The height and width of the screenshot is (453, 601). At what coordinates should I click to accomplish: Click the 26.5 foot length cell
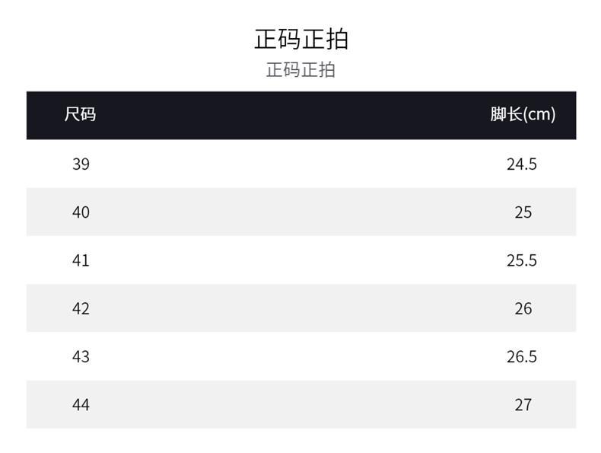522,356
